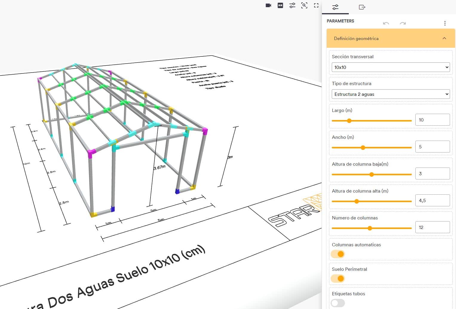This screenshot has width=456, height=309.
Task: Click the Ancho (m) value field
Action: coord(432,147)
